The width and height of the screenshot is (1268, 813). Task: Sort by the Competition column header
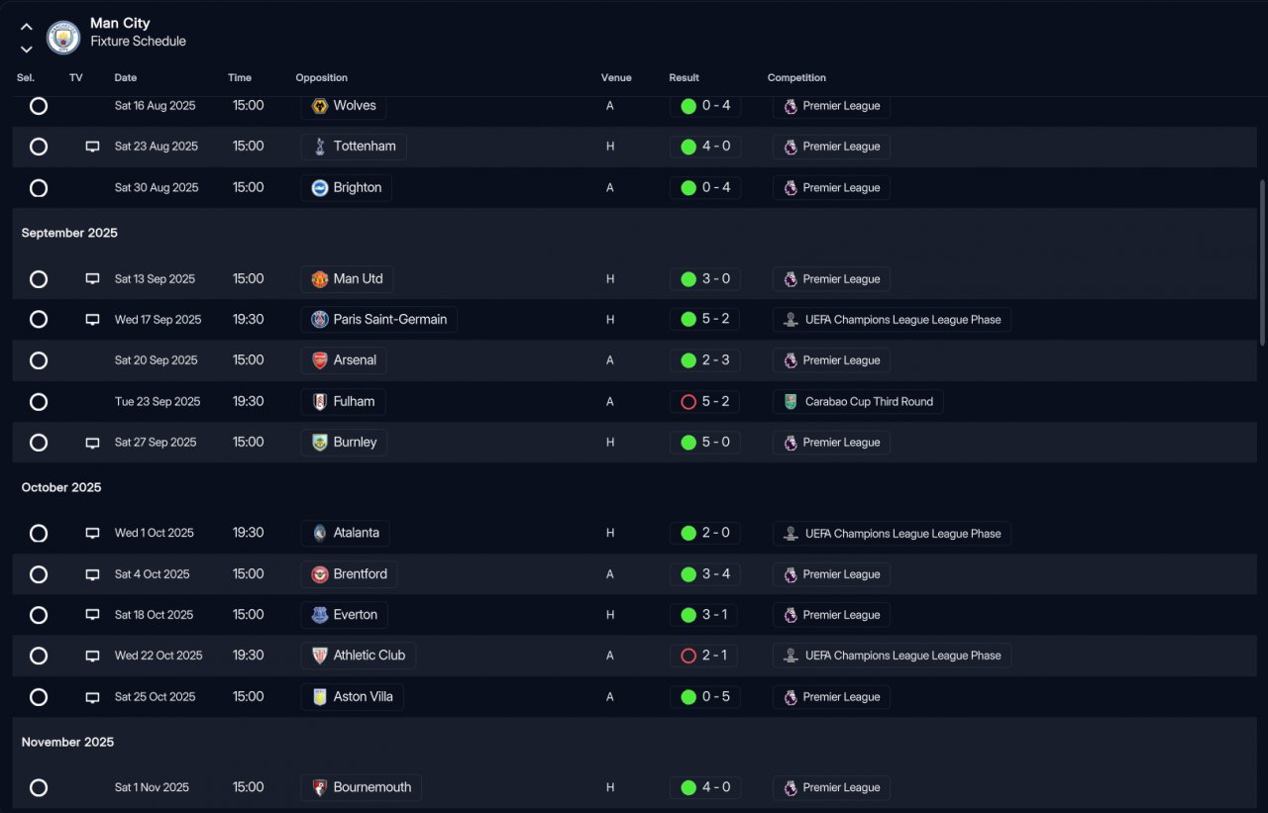click(x=796, y=78)
